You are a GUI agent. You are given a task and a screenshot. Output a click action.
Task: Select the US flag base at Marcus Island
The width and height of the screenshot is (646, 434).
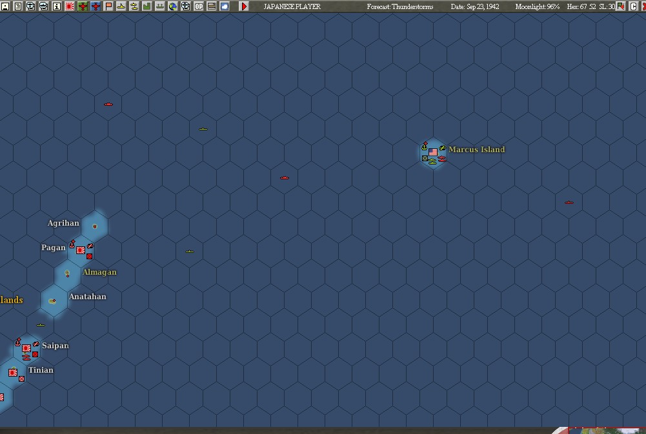click(x=432, y=152)
